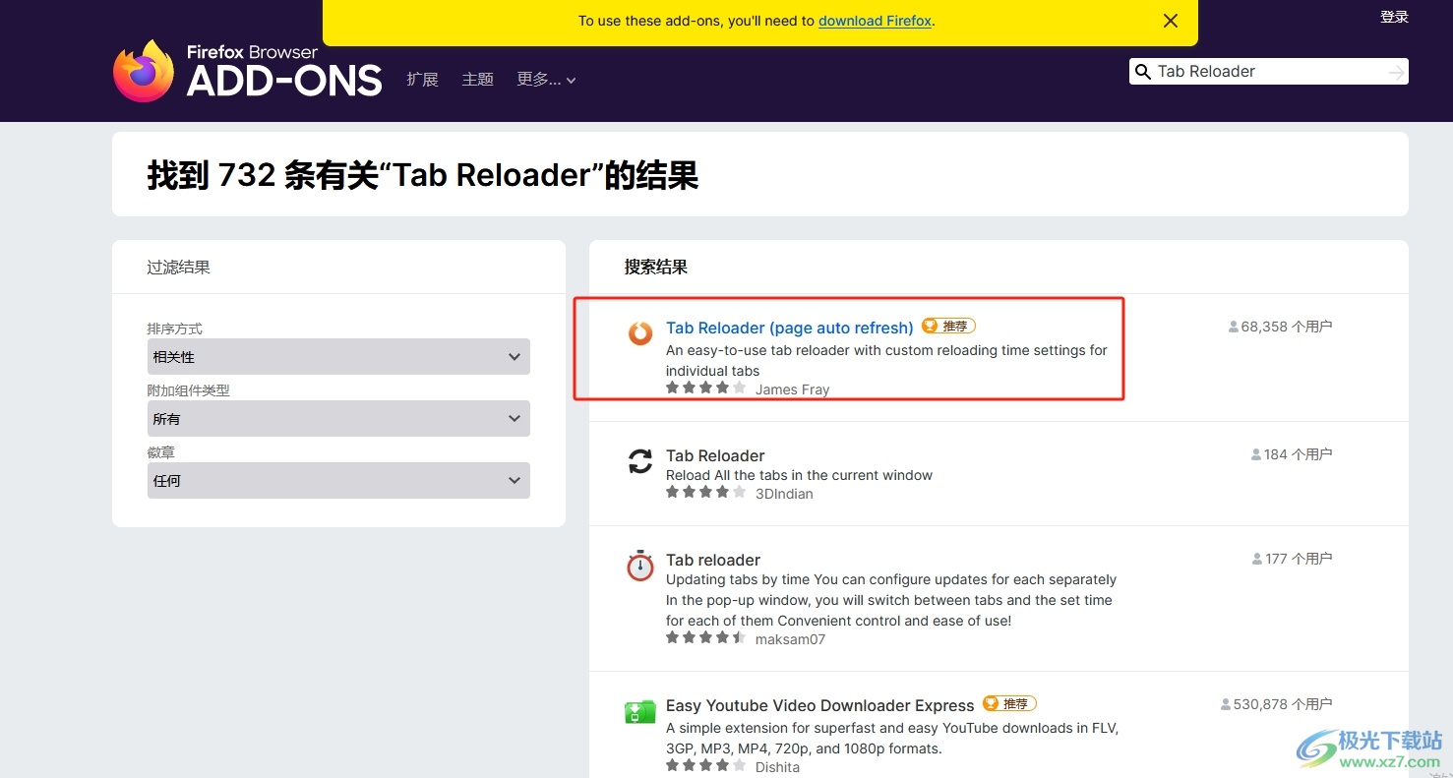Open the 扩展 extensions menu item
This screenshot has width=1453, height=778.
(423, 80)
